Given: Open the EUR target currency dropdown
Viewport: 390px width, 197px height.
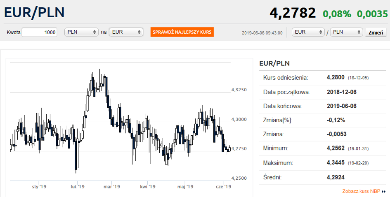Looking at the screenshot, I should tap(126, 32).
